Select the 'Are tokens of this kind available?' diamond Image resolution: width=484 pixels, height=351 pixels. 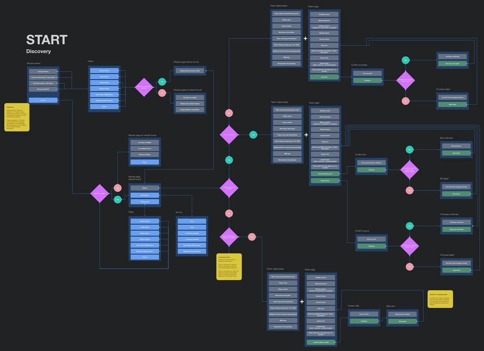144,88
